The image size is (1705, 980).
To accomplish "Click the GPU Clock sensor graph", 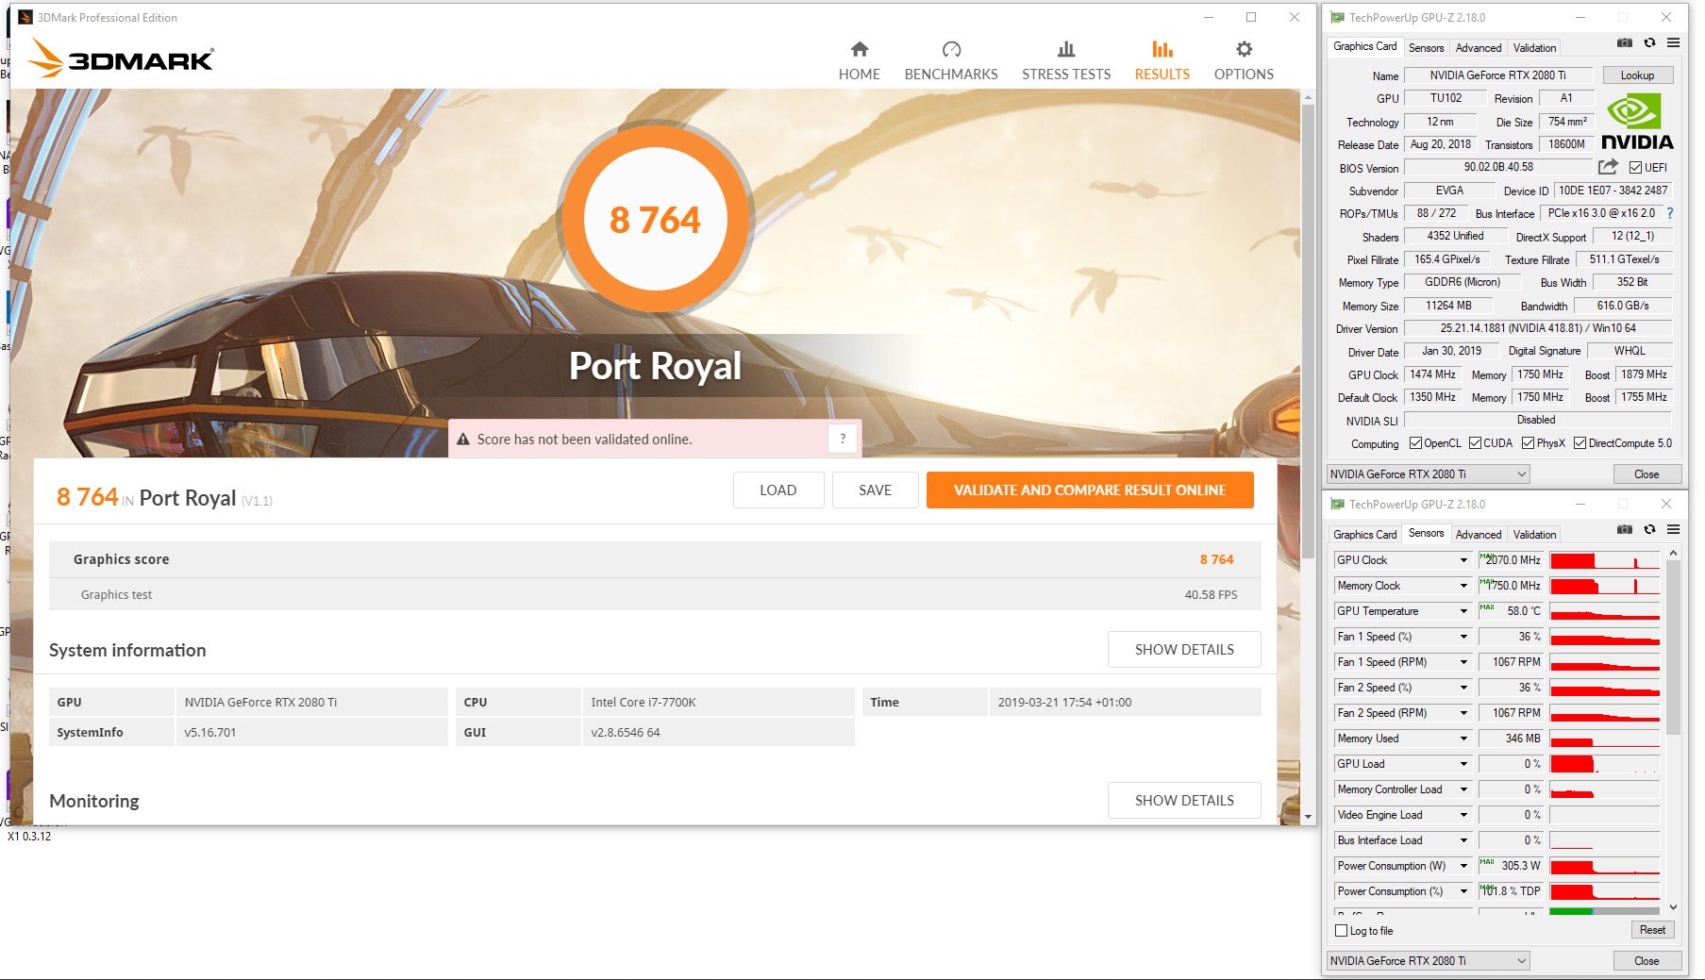I will pyautogui.click(x=1604, y=560).
